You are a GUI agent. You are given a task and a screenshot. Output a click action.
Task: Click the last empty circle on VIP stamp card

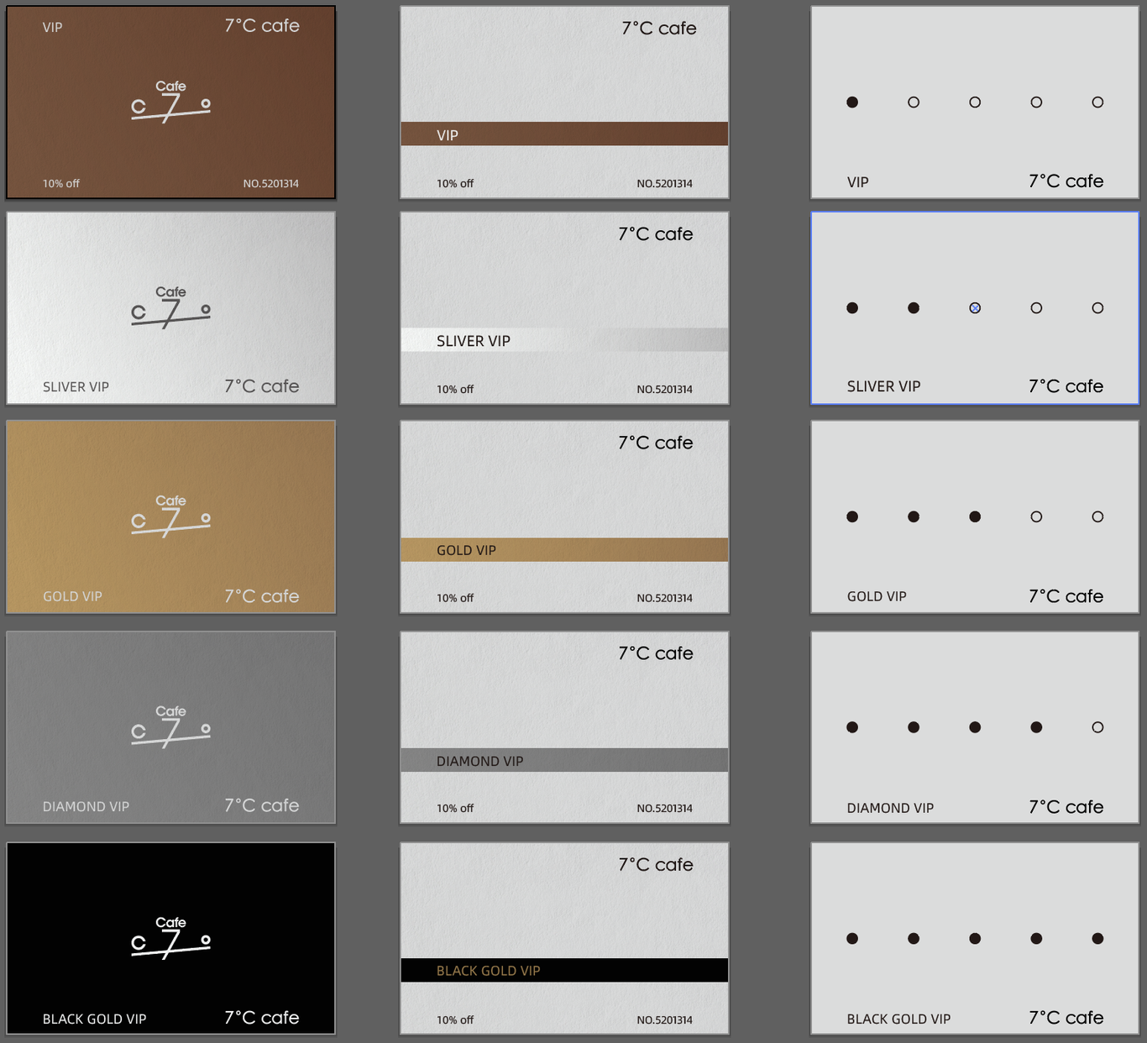(x=1097, y=102)
